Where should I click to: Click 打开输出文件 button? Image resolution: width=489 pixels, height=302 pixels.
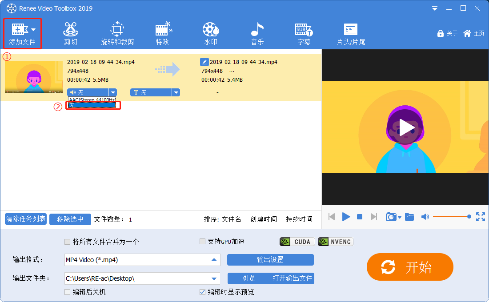293,278
